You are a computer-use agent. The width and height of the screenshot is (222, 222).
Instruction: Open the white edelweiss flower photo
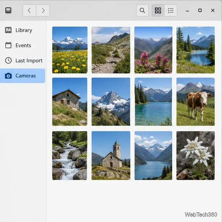tap(196, 155)
